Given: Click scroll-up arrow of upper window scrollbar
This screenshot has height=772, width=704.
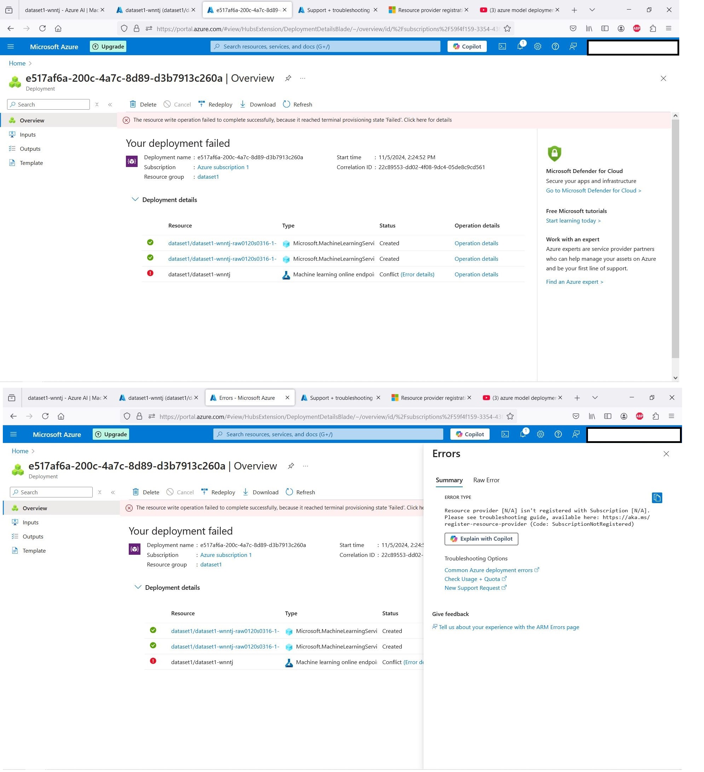Looking at the screenshot, I should [675, 116].
